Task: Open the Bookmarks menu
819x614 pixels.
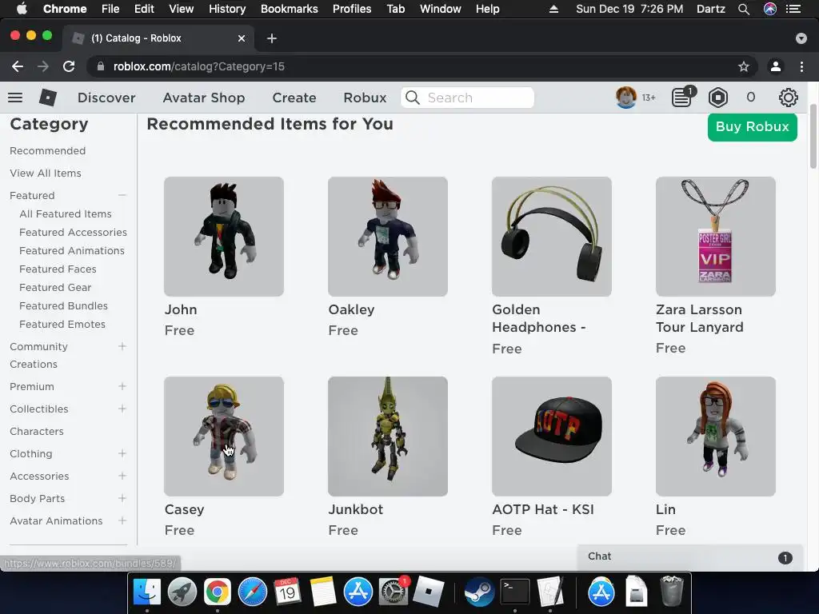Action: (x=290, y=9)
